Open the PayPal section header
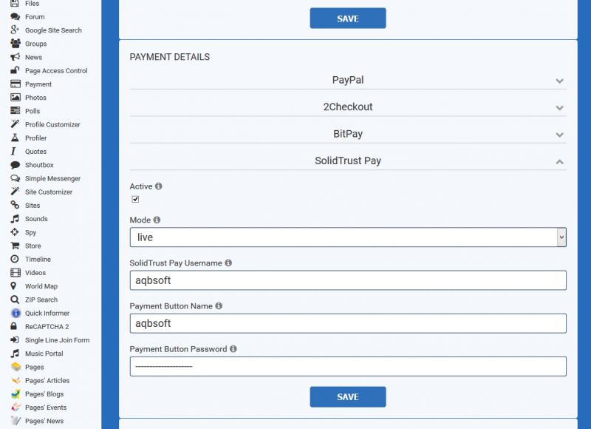Viewport: 591px width, 429px height. 348,80
